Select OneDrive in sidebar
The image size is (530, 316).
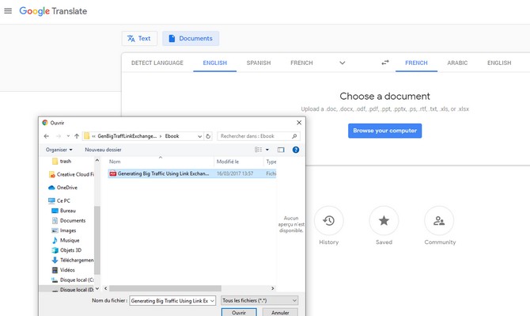(x=62, y=188)
